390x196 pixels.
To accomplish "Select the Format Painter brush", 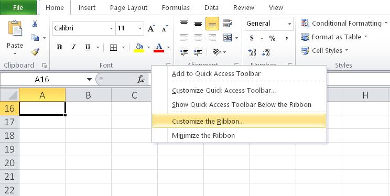I will pos(35,51).
